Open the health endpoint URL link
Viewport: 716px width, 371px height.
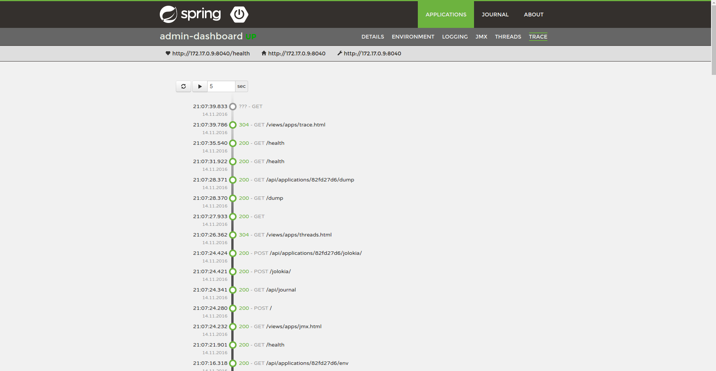(211, 53)
